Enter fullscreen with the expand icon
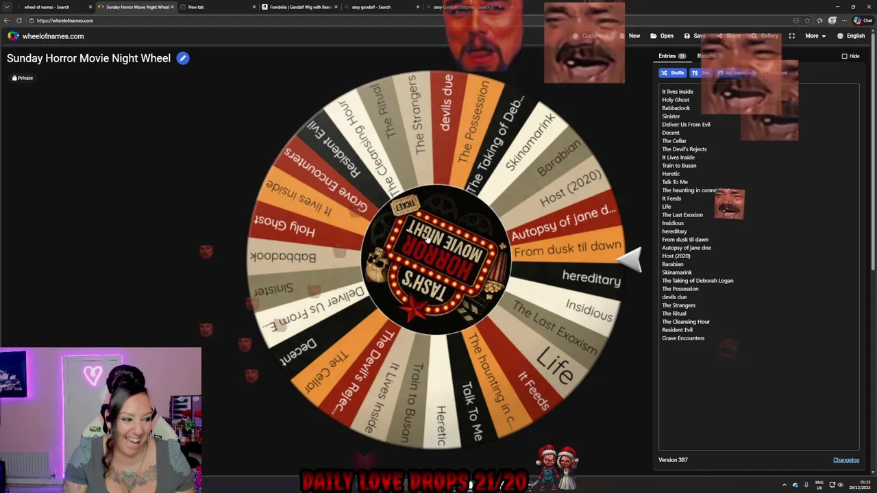This screenshot has width=877, height=493. 791,36
